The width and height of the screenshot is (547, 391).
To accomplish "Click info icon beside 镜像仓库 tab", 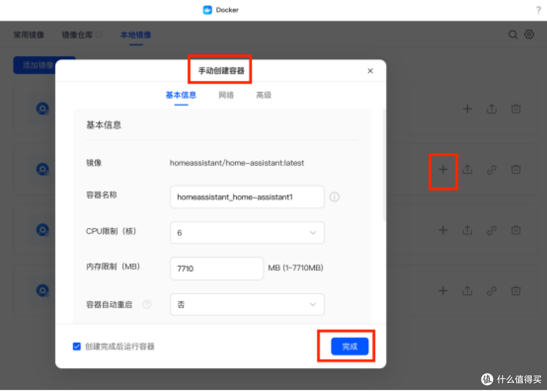I will [99, 35].
